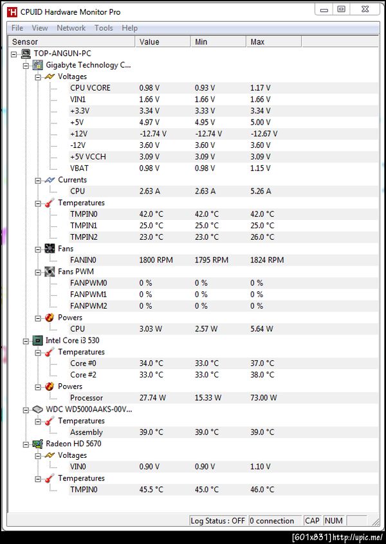Click the window resize grip corner

pyautogui.click(x=375, y=521)
